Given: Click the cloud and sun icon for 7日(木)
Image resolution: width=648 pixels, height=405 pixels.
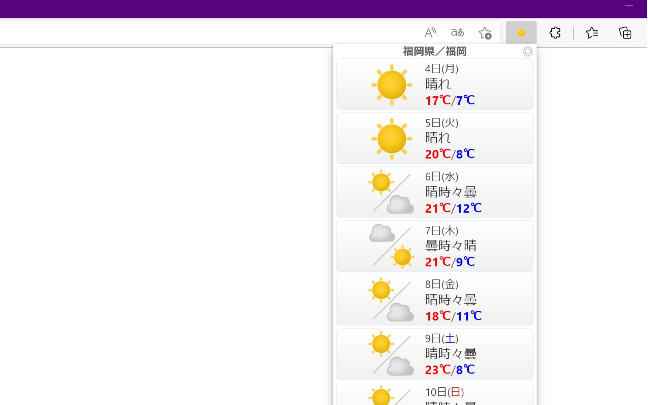Looking at the screenshot, I should [392, 246].
